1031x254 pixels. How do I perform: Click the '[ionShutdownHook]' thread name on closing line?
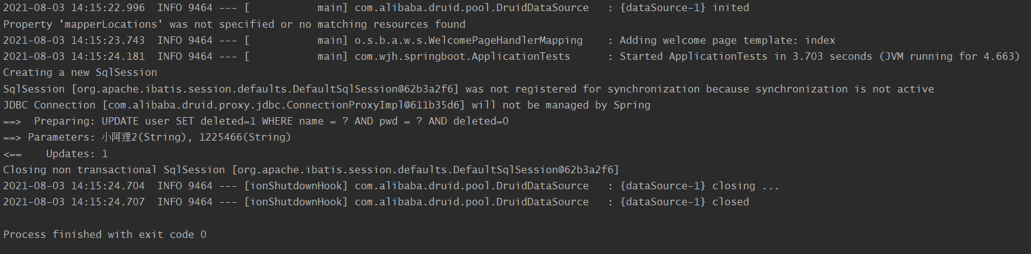296,186
